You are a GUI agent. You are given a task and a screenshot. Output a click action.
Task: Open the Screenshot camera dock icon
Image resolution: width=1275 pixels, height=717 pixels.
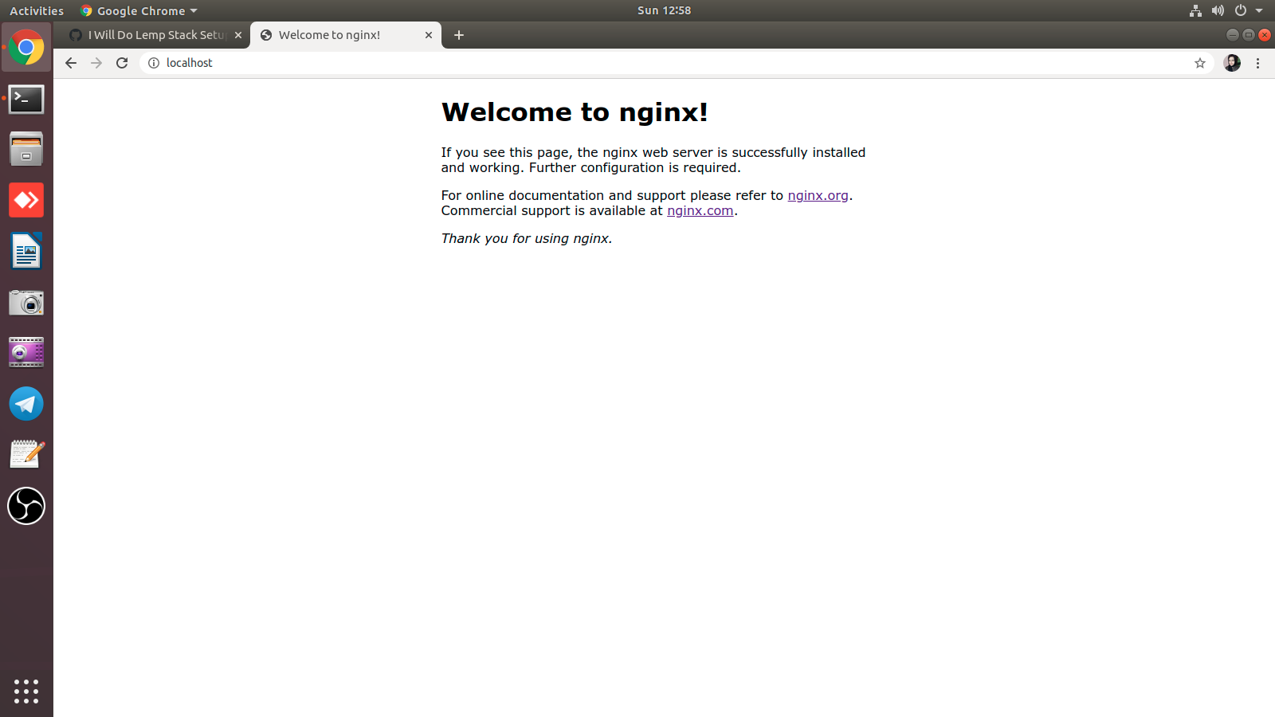tap(26, 303)
